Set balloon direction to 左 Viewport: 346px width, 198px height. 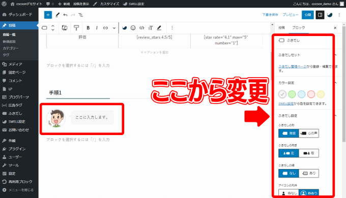(289, 153)
